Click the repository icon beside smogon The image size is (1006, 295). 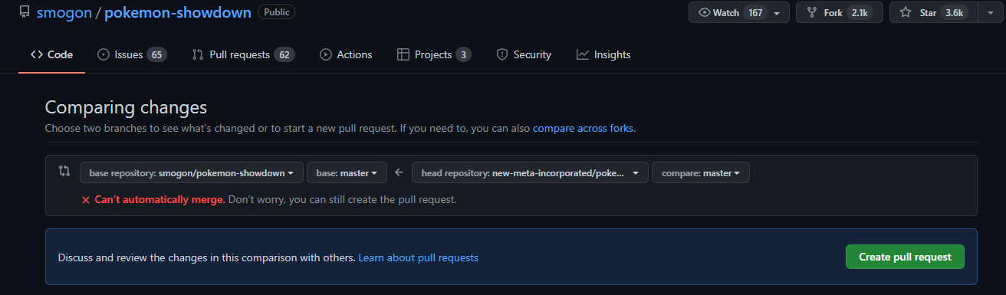pos(25,13)
